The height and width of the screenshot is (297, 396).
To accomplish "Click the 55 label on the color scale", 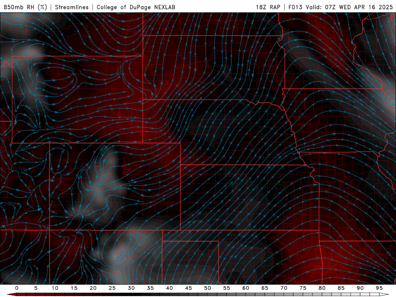I will [x=227, y=288].
